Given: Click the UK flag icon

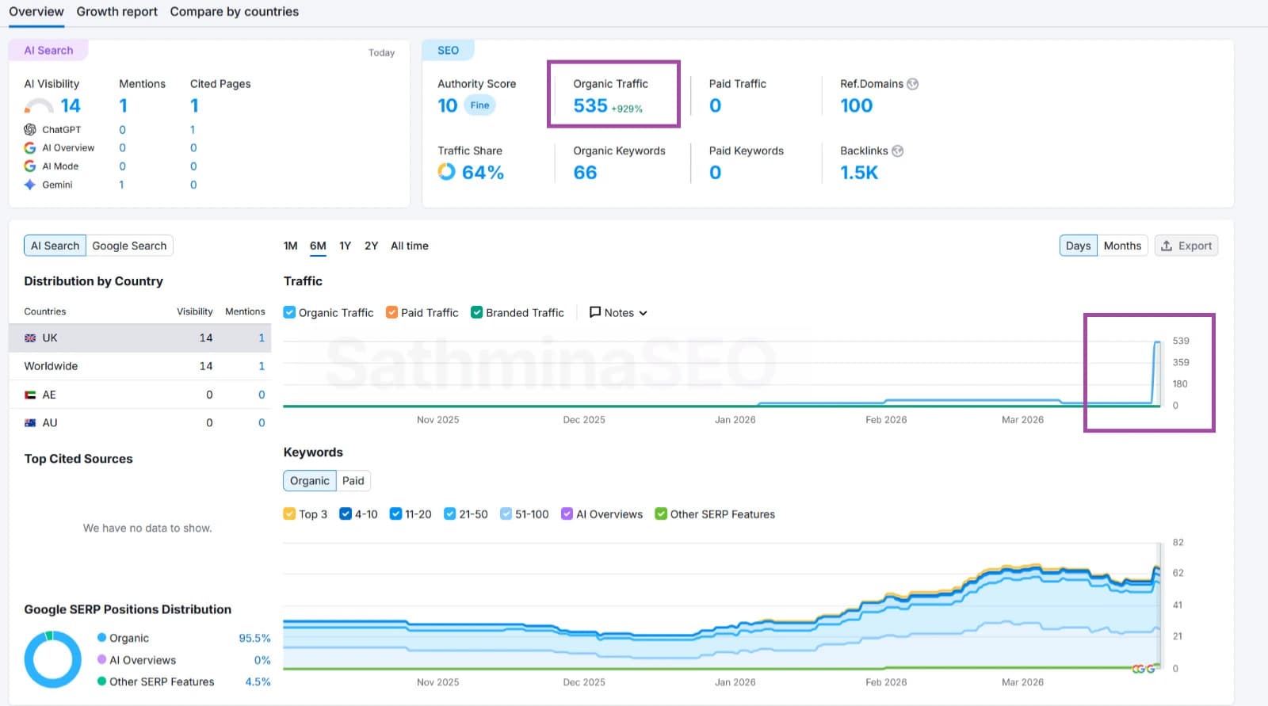Looking at the screenshot, I should 30,338.
